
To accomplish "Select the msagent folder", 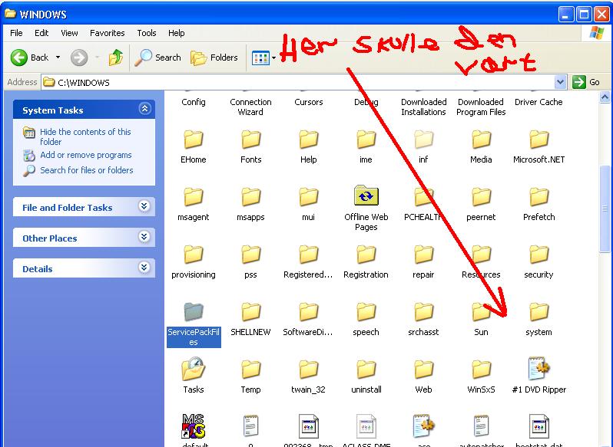I will [x=193, y=205].
